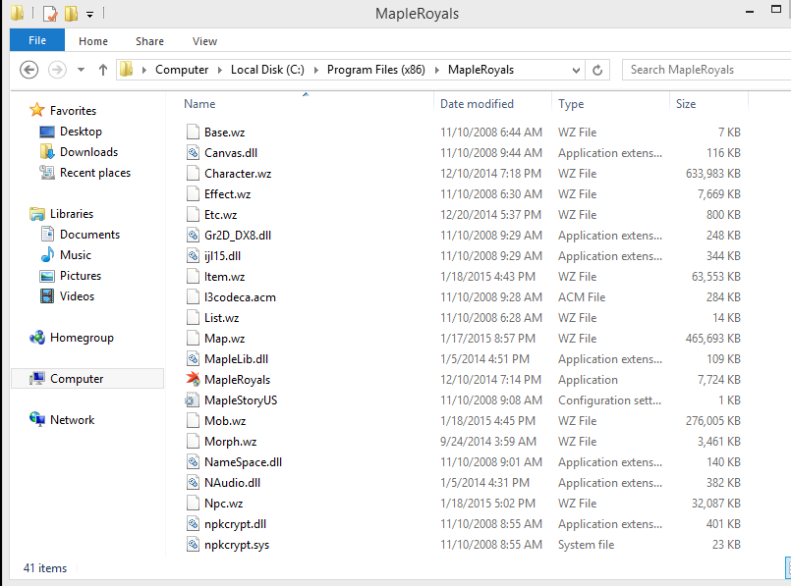791x586 pixels.
Task: Go forward to next folder
Action: 57,70
